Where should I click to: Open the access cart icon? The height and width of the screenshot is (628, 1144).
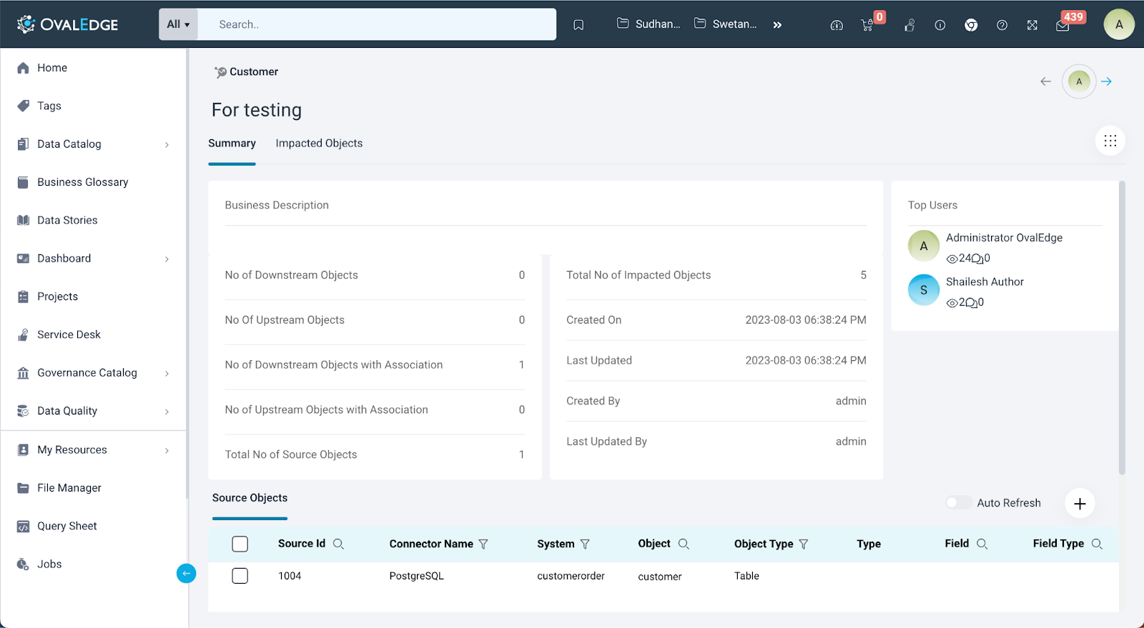click(x=867, y=25)
